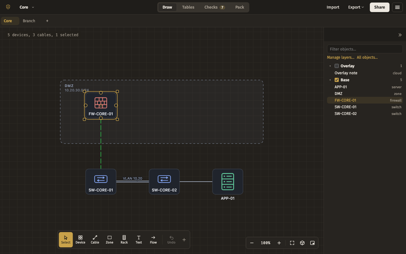Select DMZ zone in object list
This screenshot has height=254, width=406.
click(365, 94)
